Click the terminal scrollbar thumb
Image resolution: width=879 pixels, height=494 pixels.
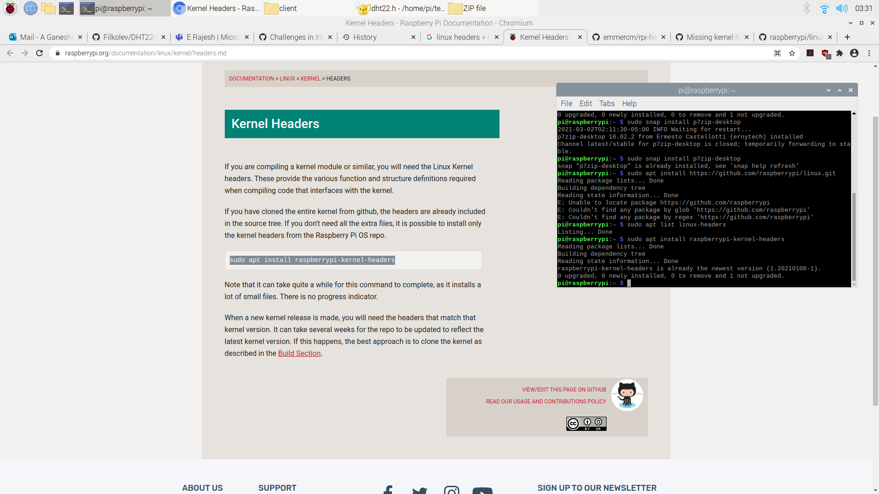(854, 236)
